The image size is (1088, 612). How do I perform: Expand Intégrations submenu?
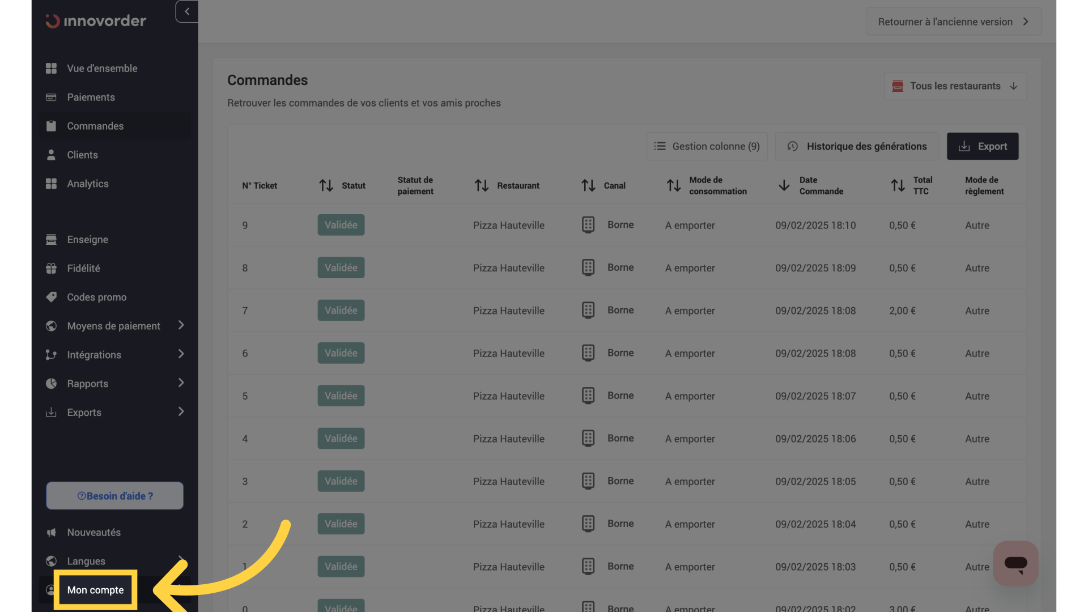click(181, 354)
